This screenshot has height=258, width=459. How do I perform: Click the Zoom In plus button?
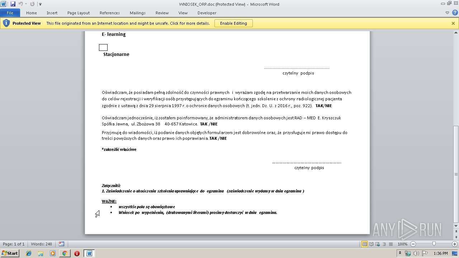tap(455, 244)
